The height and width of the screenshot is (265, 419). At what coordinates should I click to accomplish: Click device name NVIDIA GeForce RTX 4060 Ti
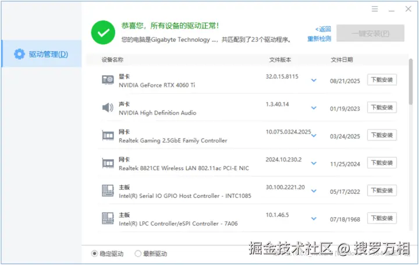click(x=157, y=85)
